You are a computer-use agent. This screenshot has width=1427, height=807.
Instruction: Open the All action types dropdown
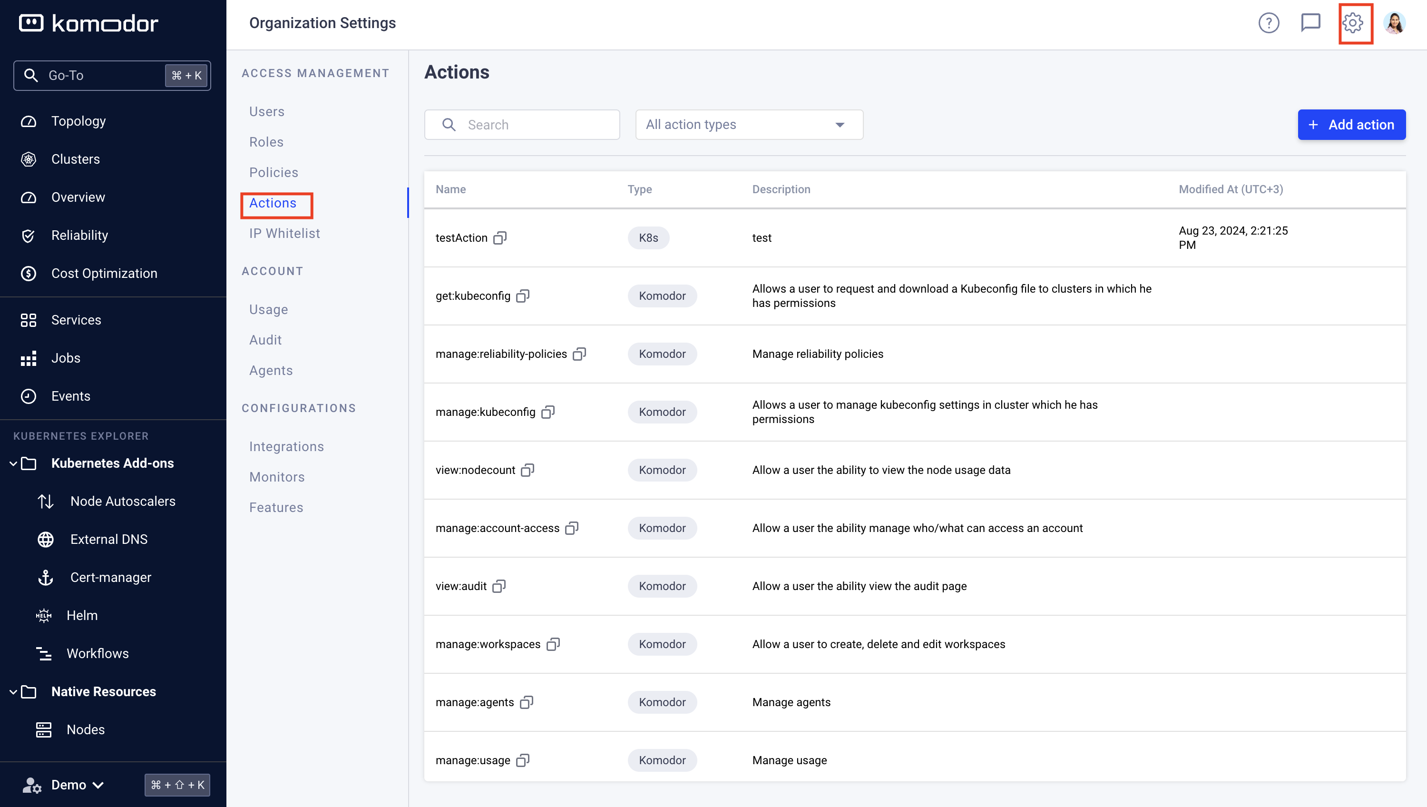(x=749, y=125)
